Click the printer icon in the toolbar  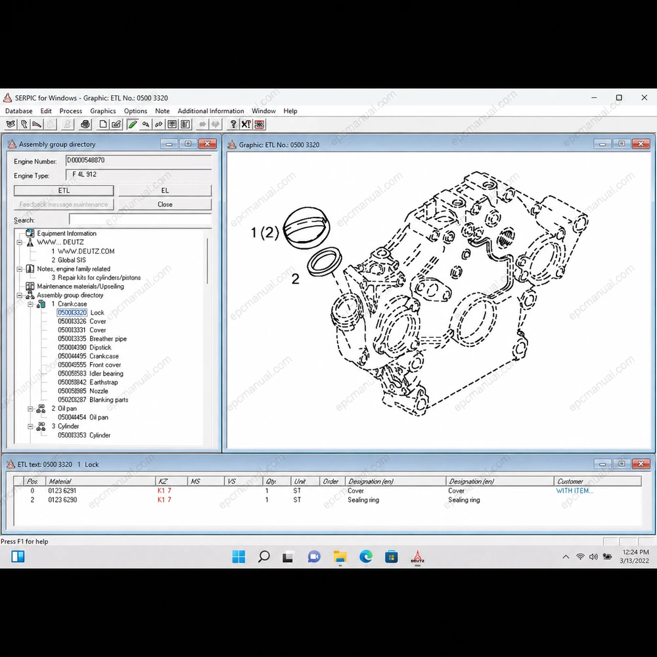coord(85,124)
